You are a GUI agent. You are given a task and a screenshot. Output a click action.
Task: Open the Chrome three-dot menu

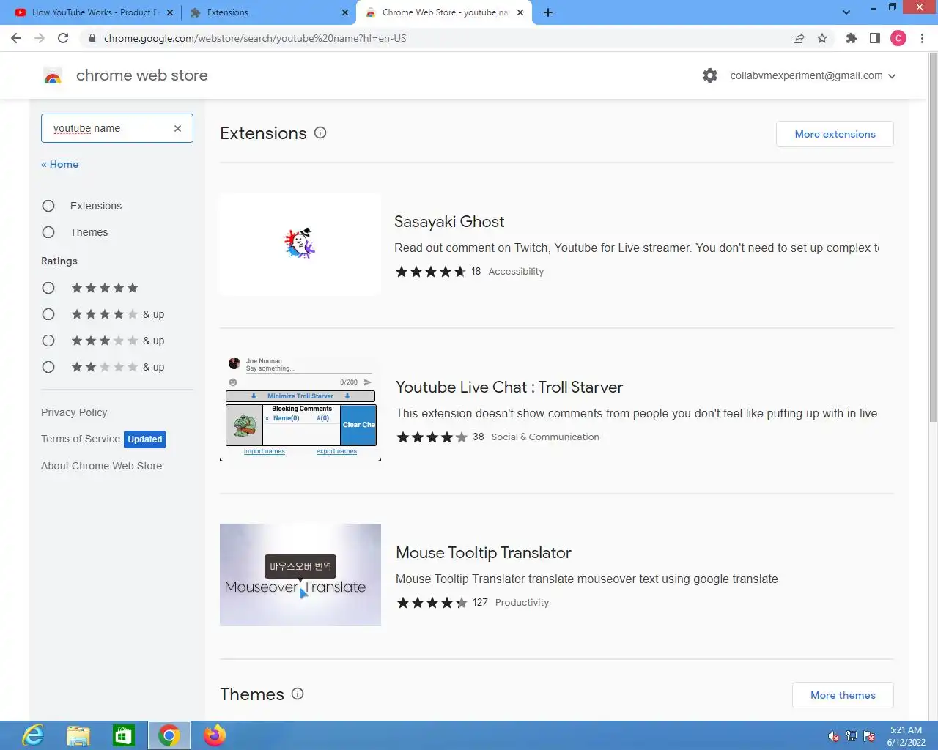(922, 38)
